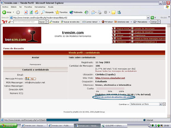The width and height of the screenshot is (171, 128).
Task: Click the Yahoo toolbar search input field
Action: click(26, 22)
